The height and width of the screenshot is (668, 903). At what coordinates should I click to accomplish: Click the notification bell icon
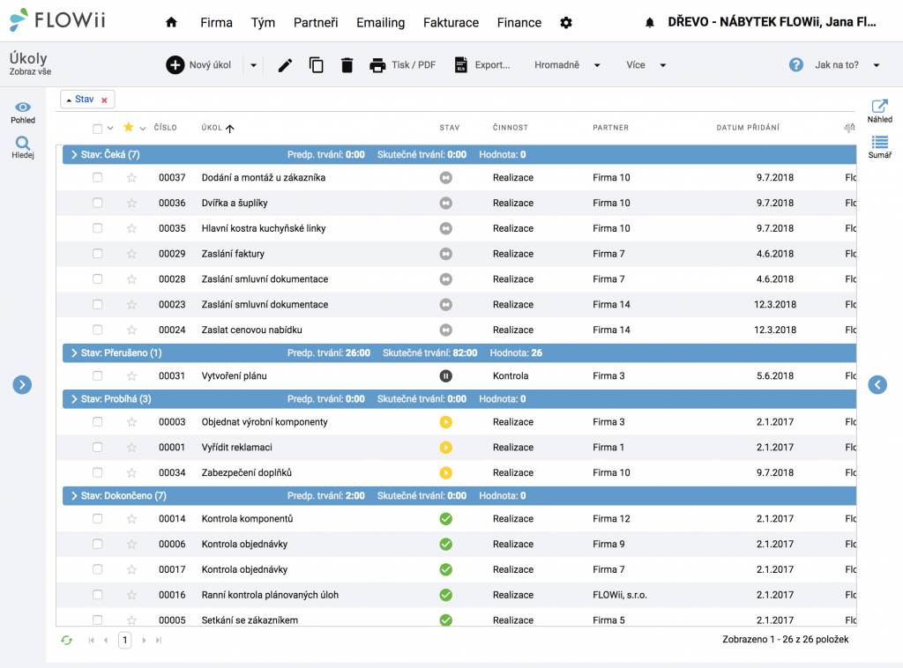click(650, 22)
